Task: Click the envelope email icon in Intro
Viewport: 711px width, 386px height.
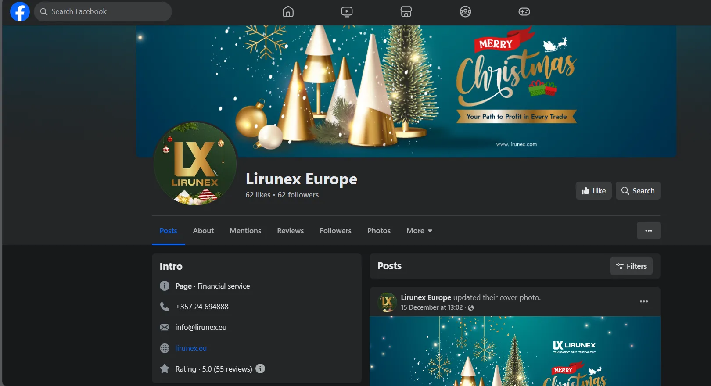Action: (x=165, y=327)
